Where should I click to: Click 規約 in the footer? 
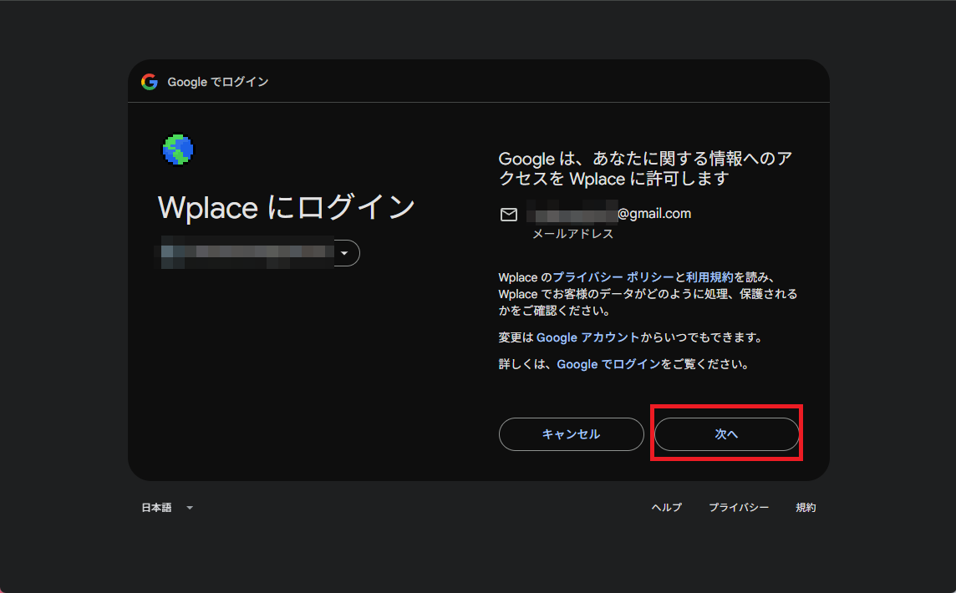click(806, 507)
